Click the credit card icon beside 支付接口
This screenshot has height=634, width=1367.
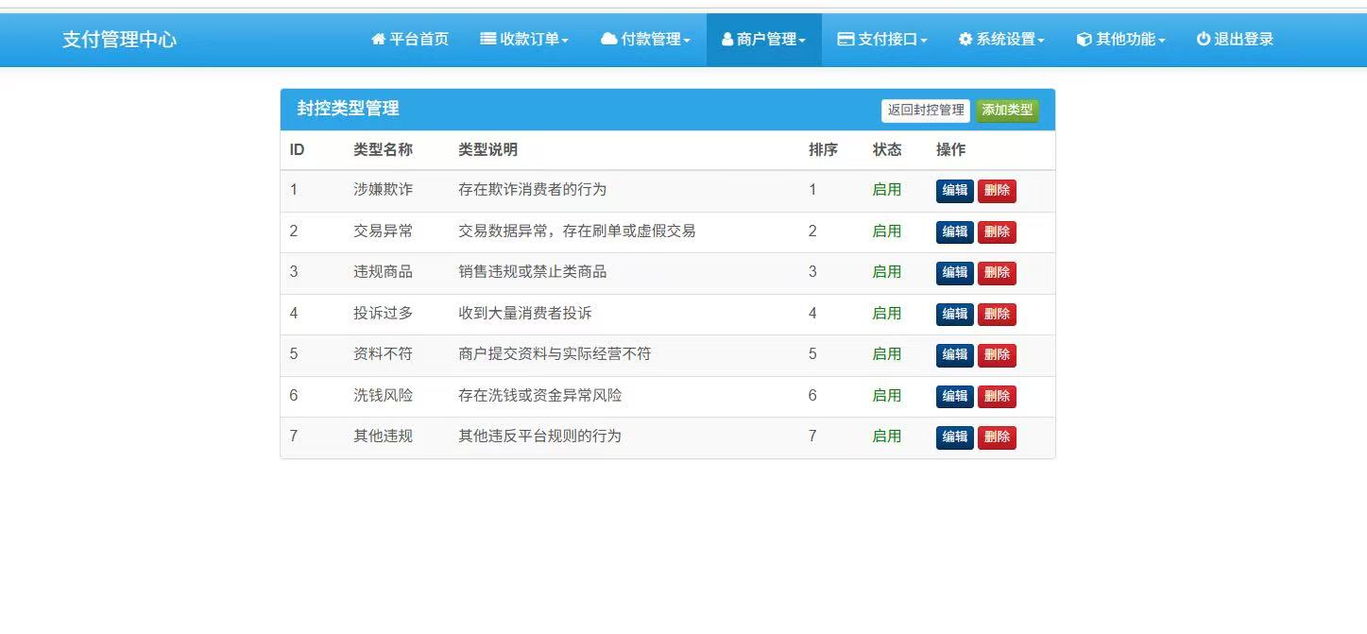pos(846,40)
